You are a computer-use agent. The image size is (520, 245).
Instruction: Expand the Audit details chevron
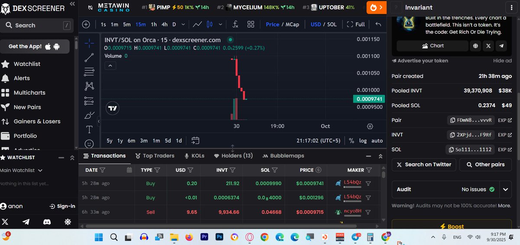505,189
